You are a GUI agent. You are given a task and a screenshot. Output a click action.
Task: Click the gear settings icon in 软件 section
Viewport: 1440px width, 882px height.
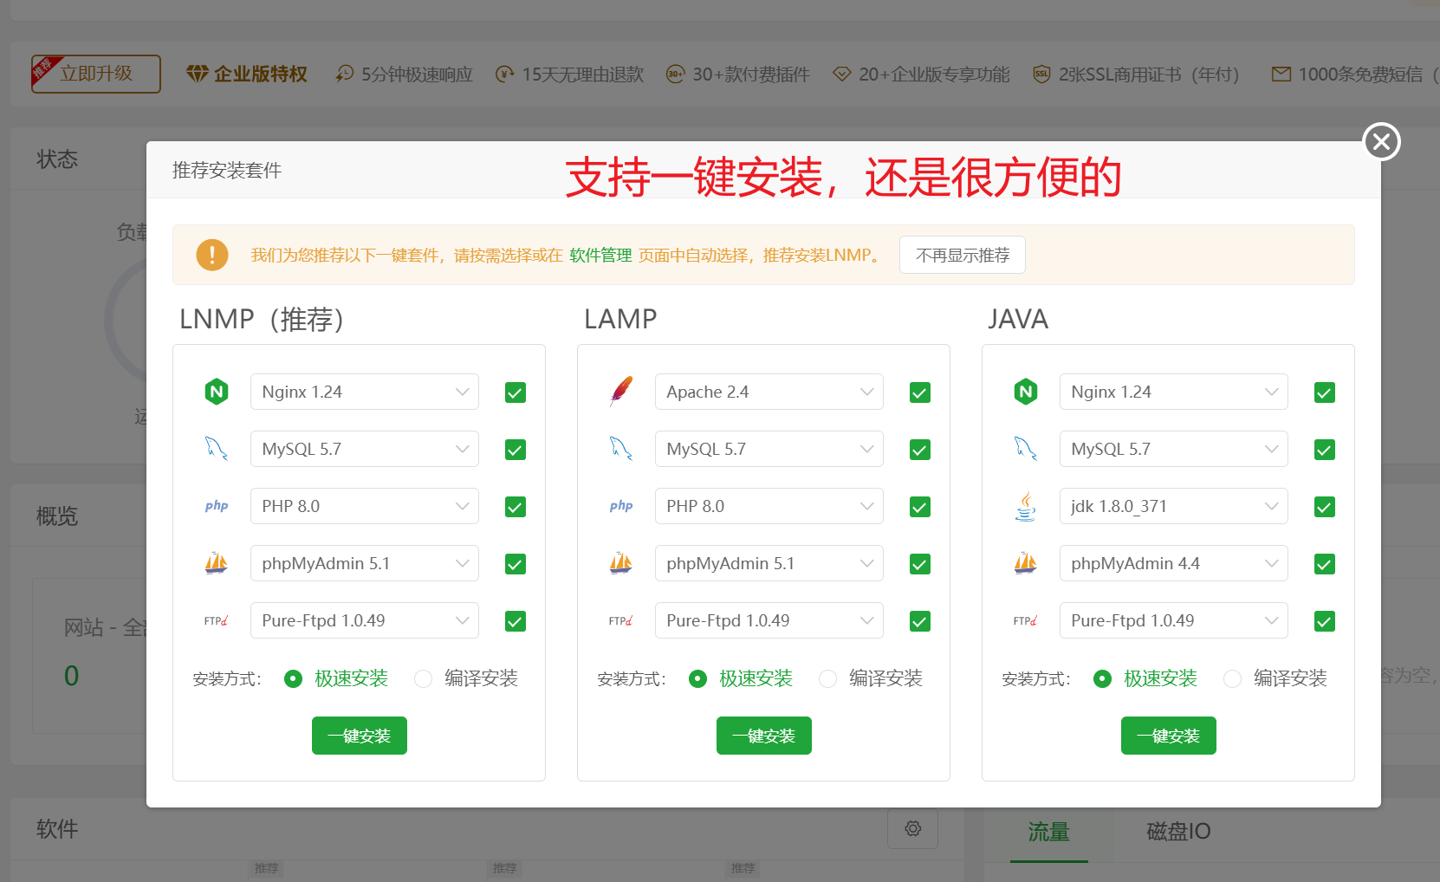(912, 828)
